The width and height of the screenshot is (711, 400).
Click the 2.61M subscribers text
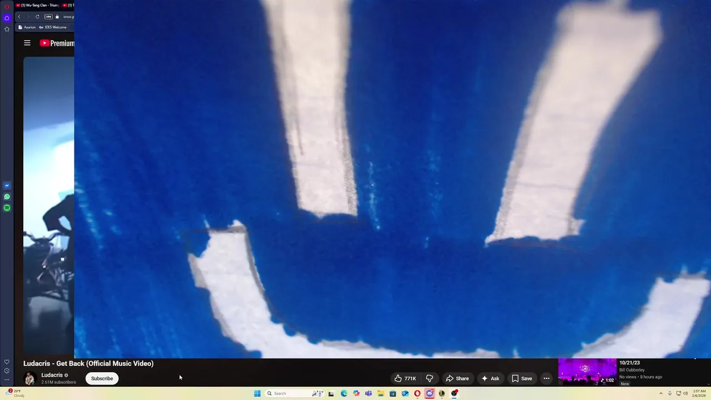(x=58, y=382)
